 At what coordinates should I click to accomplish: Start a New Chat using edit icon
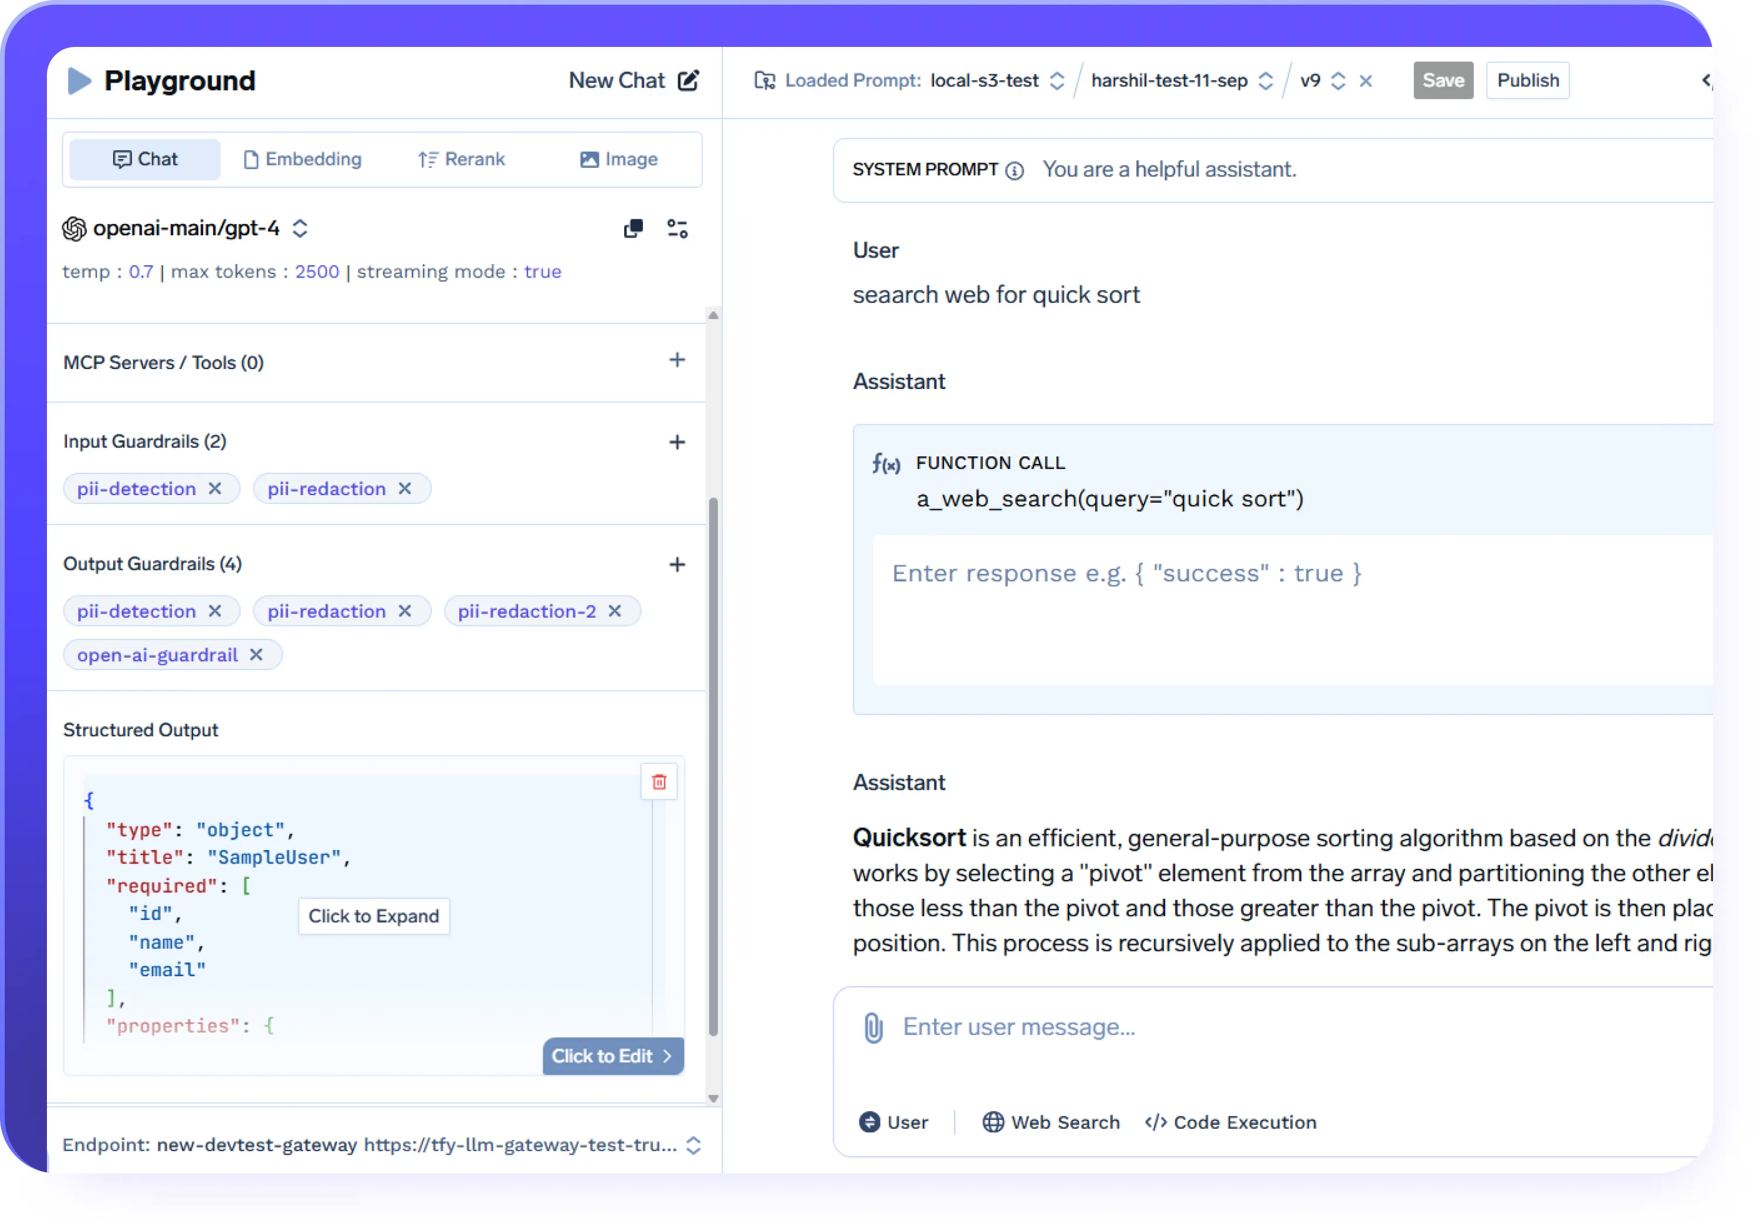tap(688, 80)
